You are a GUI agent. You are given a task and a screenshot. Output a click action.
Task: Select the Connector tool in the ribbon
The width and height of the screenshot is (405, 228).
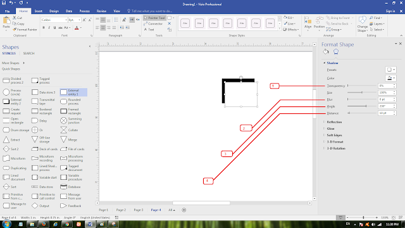[x=153, y=23]
